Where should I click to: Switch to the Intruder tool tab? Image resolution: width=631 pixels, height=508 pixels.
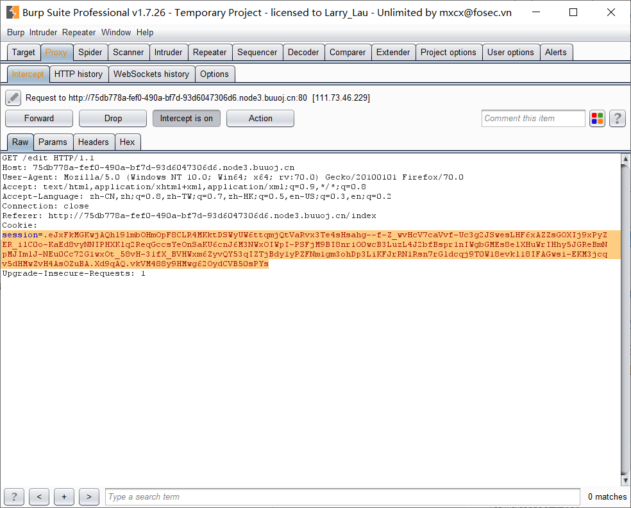coord(168,53)
